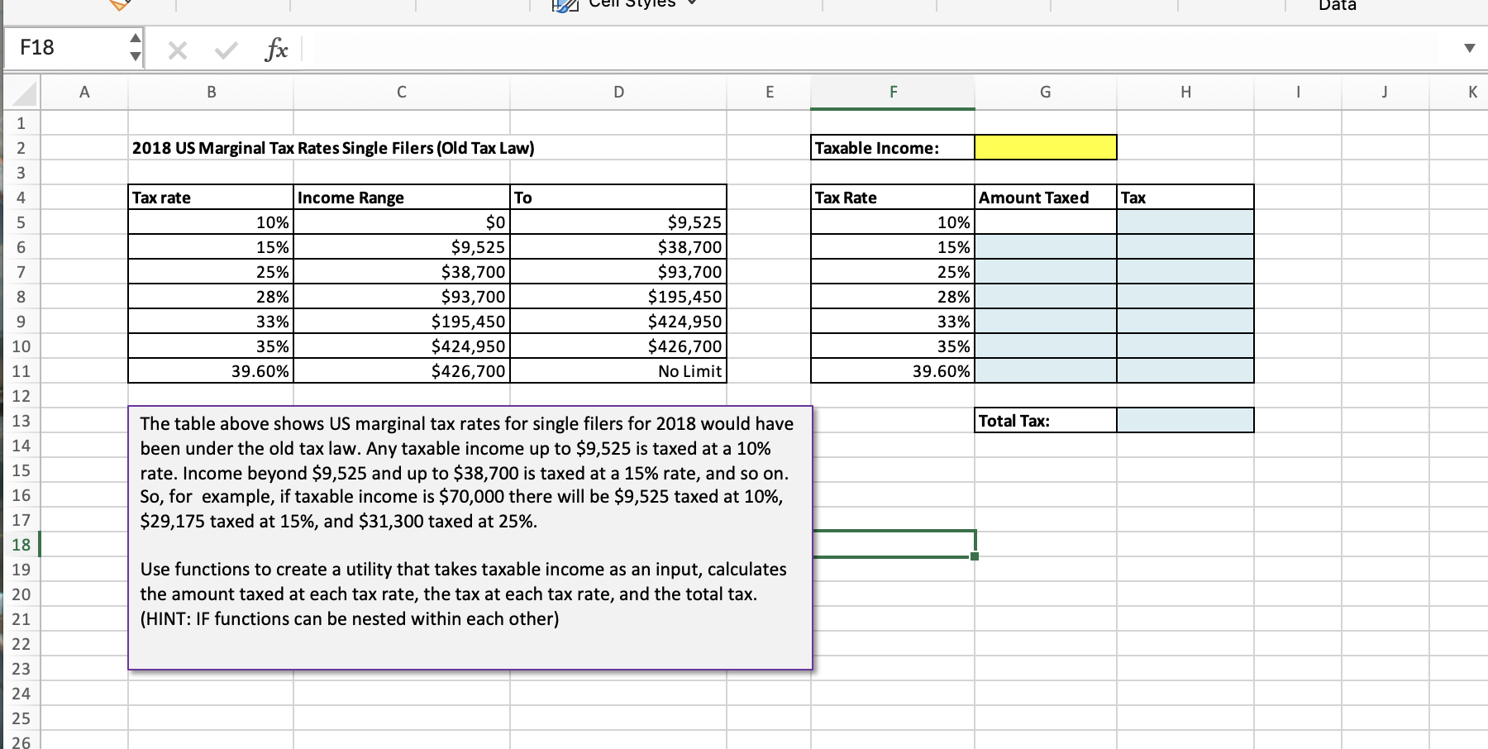Select the $0 income range cell

click(402, 222)
